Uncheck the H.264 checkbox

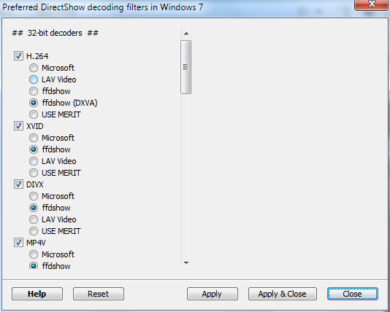click(18, 56)
